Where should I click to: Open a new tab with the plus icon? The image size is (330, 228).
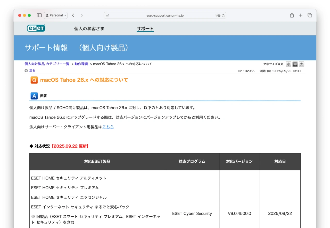point(301,15)
